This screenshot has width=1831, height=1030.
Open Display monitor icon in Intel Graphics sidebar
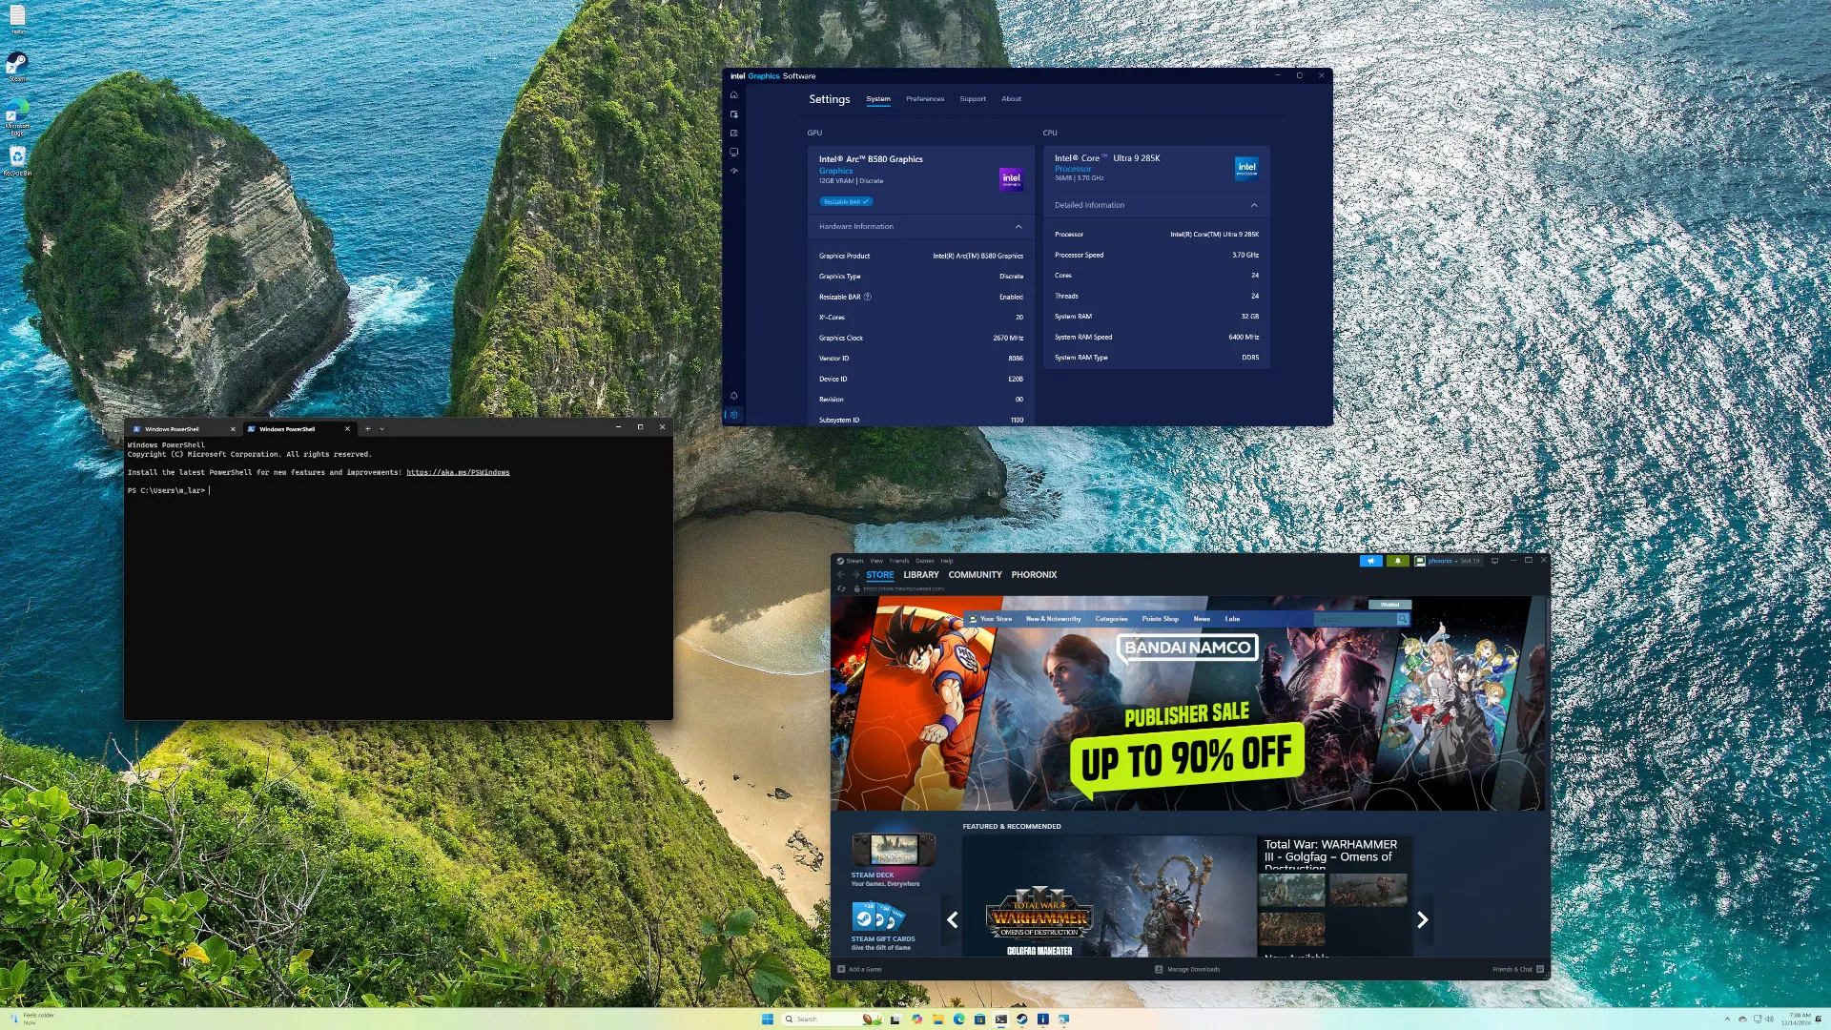pyautogui.click(x=733, y=153)
